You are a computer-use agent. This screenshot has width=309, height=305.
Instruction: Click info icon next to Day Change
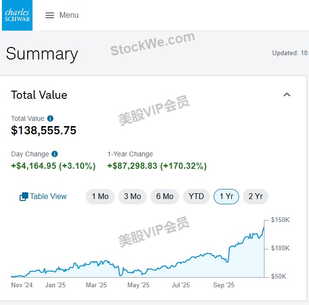coord(55,154)
